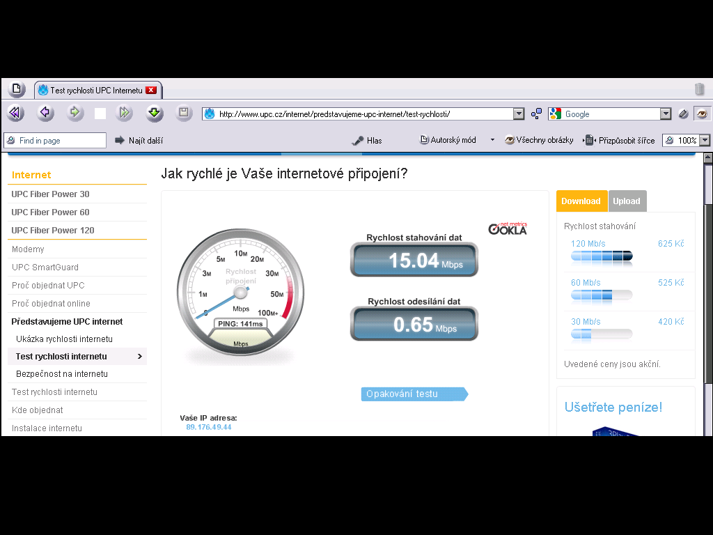Screen dimensions: 713x535
Task: Click the zoom magnifier icon beside 100%
Action: 669,141
